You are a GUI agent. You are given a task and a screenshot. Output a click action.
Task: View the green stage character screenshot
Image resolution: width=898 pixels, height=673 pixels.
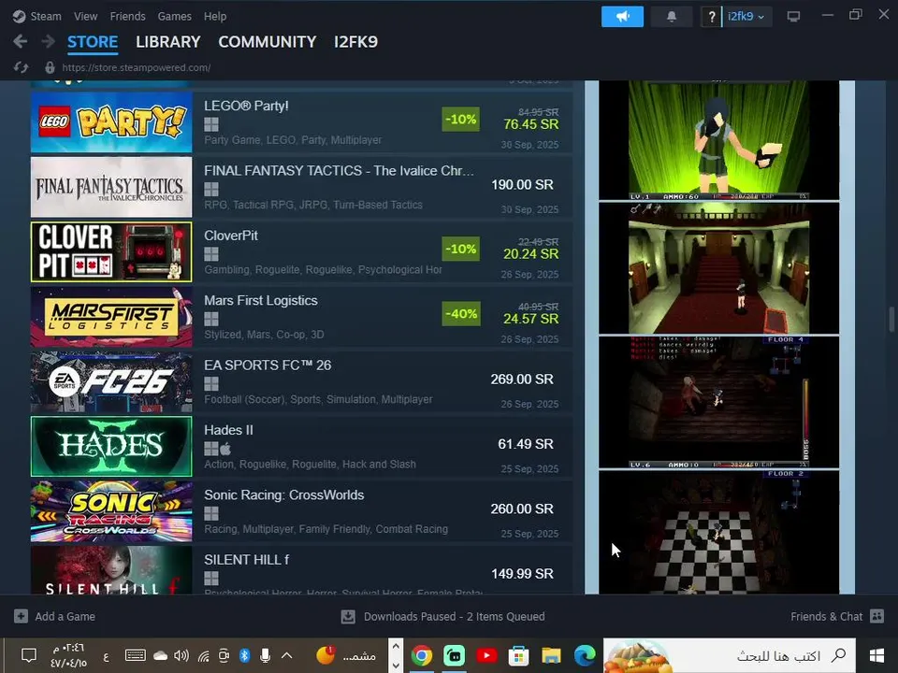pyautogui.click(x=718, y=140)
